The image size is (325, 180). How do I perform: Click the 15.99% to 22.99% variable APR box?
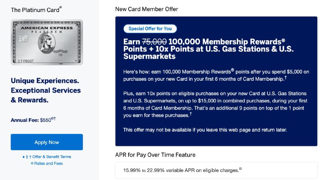click(216, 170)
